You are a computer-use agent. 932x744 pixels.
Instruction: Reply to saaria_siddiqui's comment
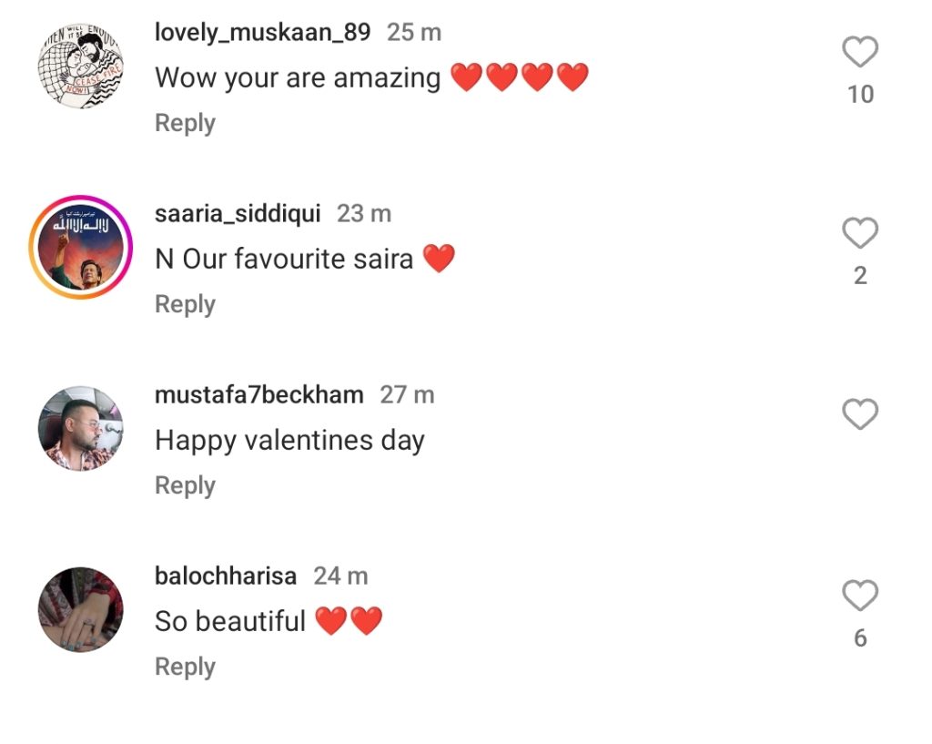pyautogui.click(x=185, y=304)
